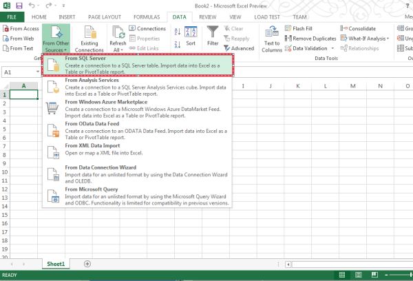Image resolution: width=413 pixels, height=281 pixels.
Task: Expand the What-If Analysis menu
Action: (365, 39)
